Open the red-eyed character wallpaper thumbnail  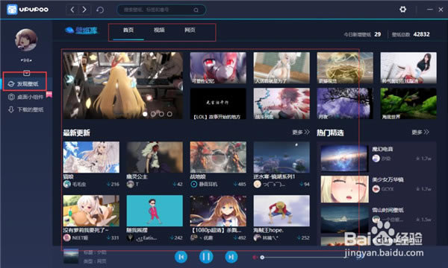point(218,68)
